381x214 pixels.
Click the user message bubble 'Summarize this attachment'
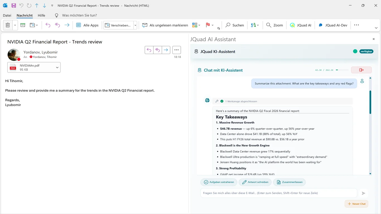click(304, 83)
